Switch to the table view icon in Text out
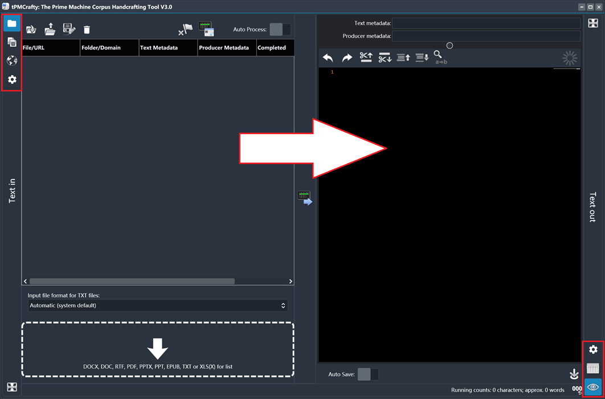Image resolution: width=605 pixels, height=399 pixels. [593, 368]
